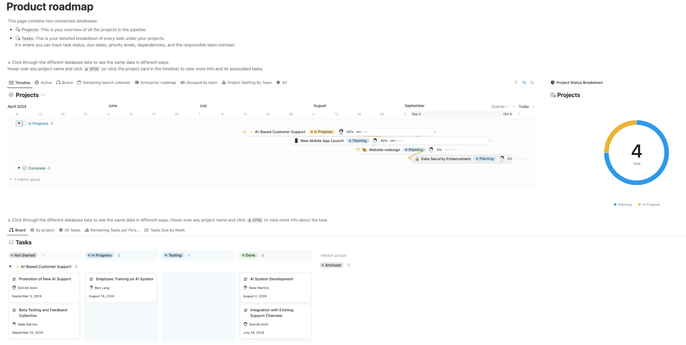The width and height of the screenshot is (686, 345).
Task: Collapse the In Progress group in timeline
Action: click(19, 123)
